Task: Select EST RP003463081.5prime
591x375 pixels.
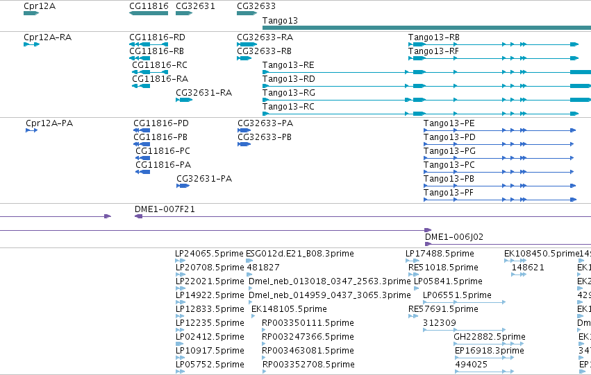Action: click(x=308, y=351)
